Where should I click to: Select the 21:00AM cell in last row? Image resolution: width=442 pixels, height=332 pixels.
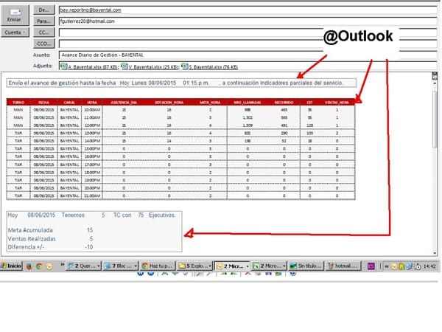tap(92, 196)
